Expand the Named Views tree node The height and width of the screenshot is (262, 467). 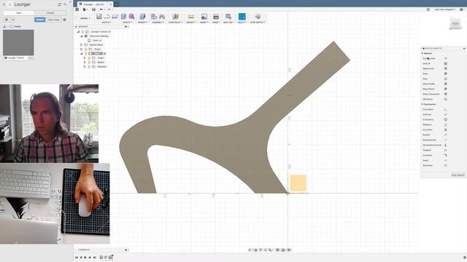tap(81, 45)
